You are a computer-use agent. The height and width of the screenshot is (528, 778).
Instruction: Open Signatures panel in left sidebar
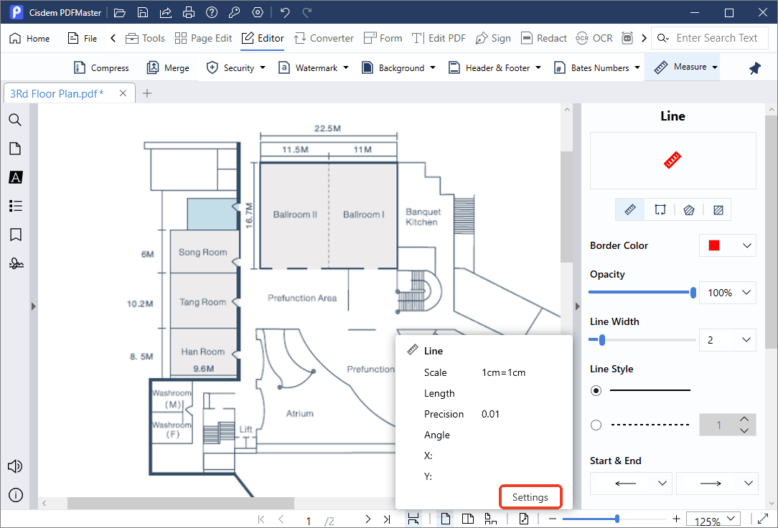pyautogui.click(x=15, y=263)
